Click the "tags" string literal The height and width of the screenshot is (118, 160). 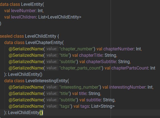[x=65, y=106]
